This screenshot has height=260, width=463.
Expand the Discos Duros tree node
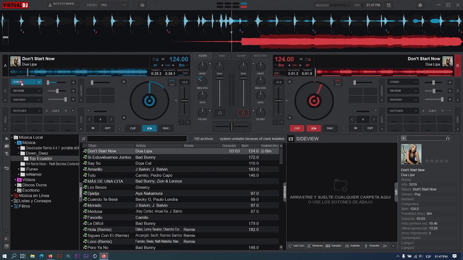(15, 185)
